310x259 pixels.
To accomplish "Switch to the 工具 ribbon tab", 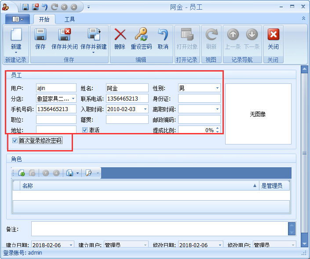I will pyautogui.click(x=69, y=19).
